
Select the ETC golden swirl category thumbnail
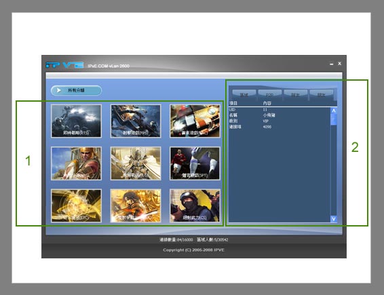76,205
